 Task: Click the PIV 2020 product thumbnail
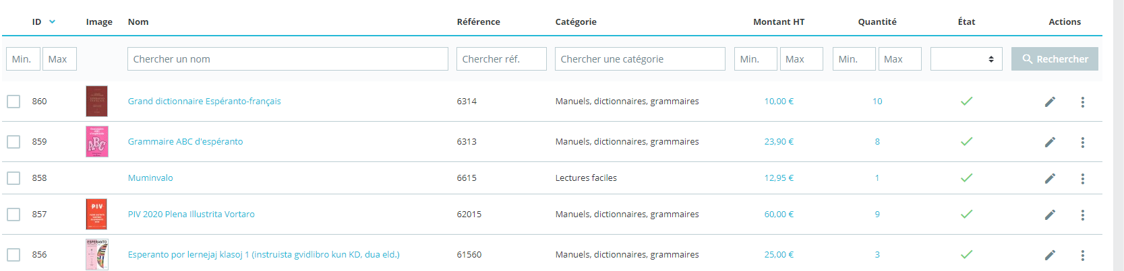click(x=96, y=215)
